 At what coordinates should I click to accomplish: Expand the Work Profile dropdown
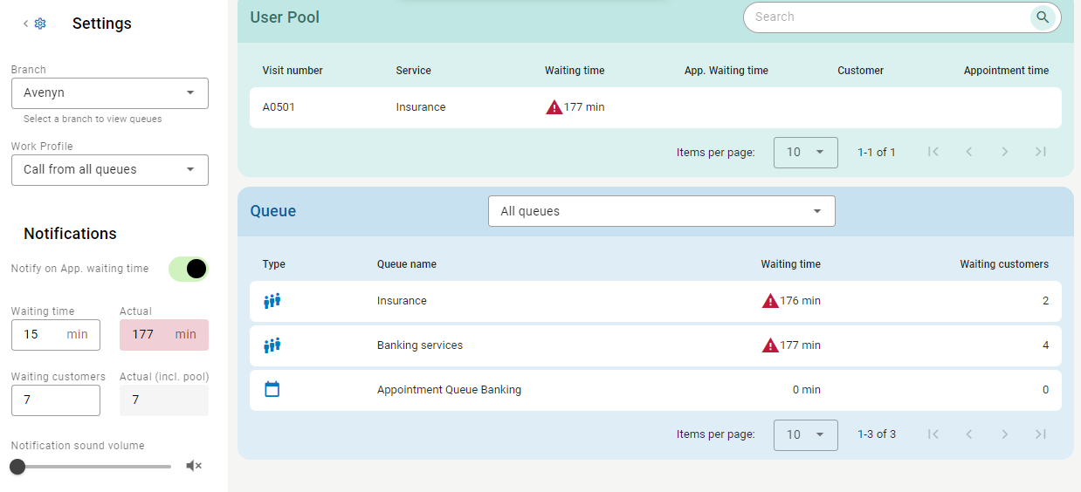coord(110,170)
